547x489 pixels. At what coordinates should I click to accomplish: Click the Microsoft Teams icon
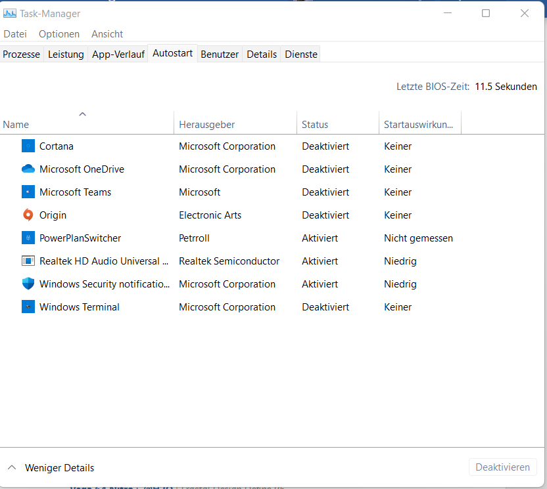28,192
